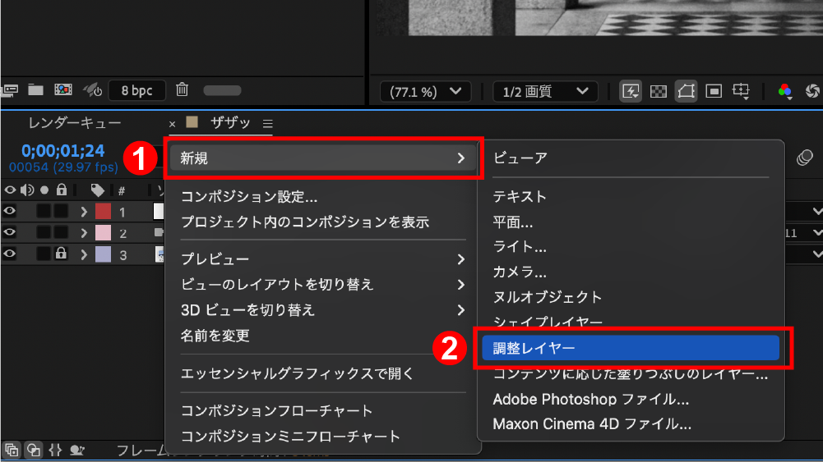Open the プレビュー submenu
Image resolution: width=823 pixels, height=462 pixels.
tap(323, 259)
